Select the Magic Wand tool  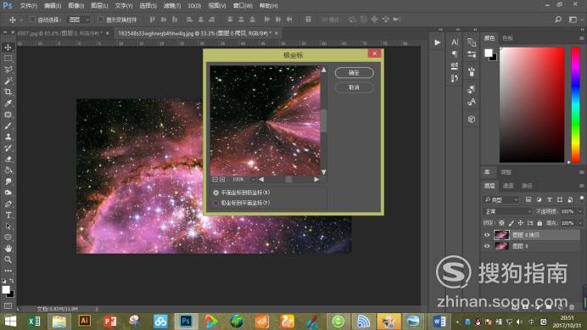[8, 81]
